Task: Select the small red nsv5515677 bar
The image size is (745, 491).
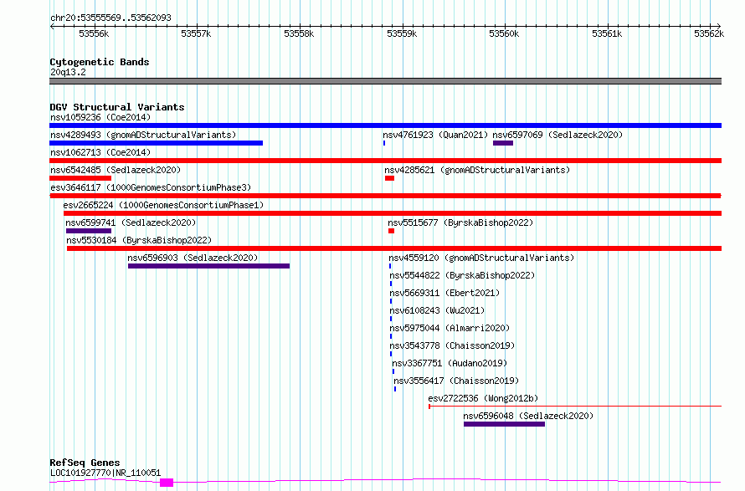Action: [x=391, y=231]
